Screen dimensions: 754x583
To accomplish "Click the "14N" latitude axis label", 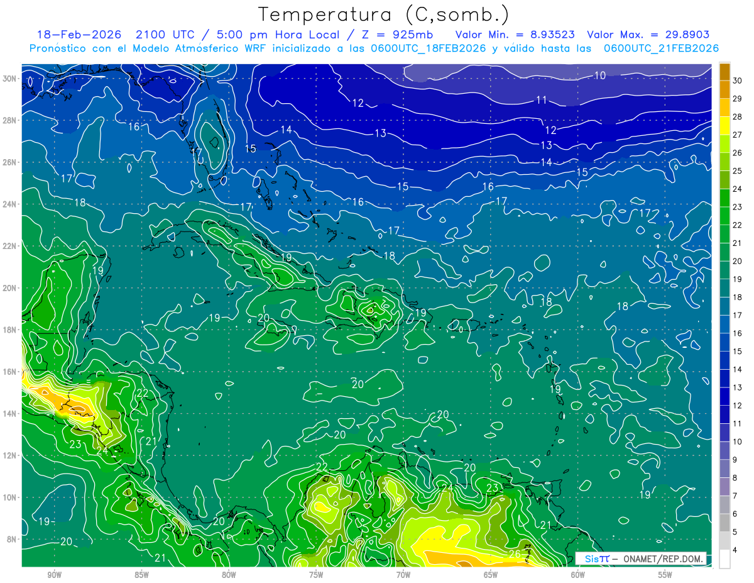I will pos(9,414).
